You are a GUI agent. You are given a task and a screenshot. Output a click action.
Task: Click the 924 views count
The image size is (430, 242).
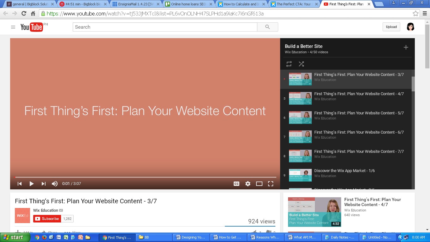(261, 221)
